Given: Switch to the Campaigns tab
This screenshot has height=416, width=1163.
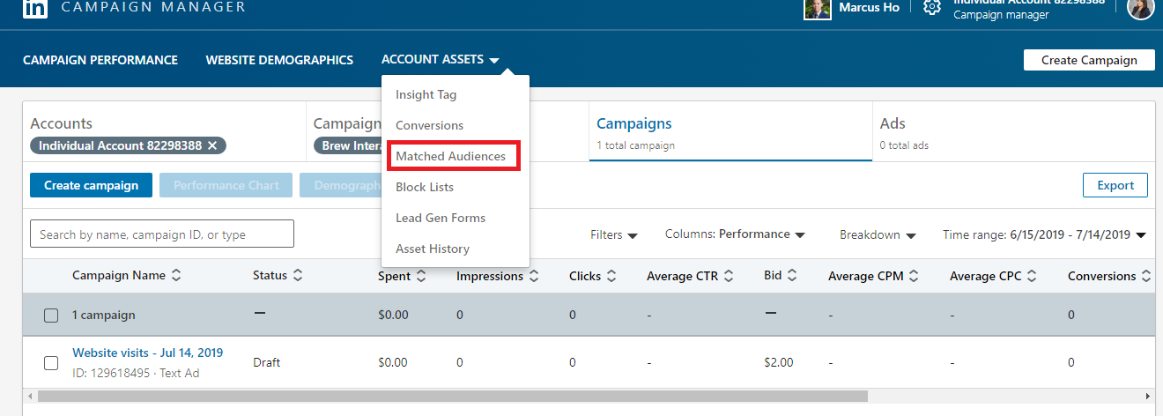Looking at the screenshot, I should tap(730, 131).
